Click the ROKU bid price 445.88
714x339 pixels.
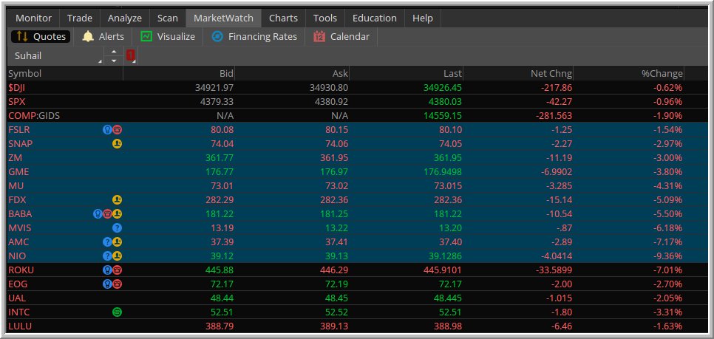pyautogui.click(x=220, y=270)
